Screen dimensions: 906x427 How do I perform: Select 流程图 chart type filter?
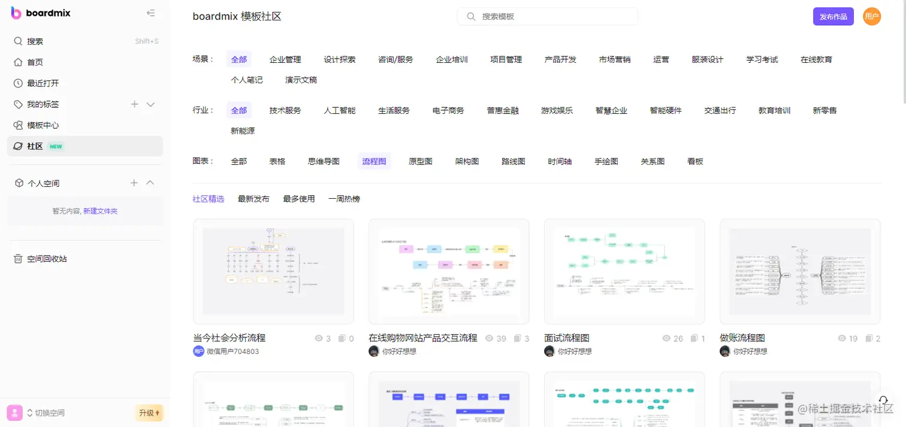(375, 161)
